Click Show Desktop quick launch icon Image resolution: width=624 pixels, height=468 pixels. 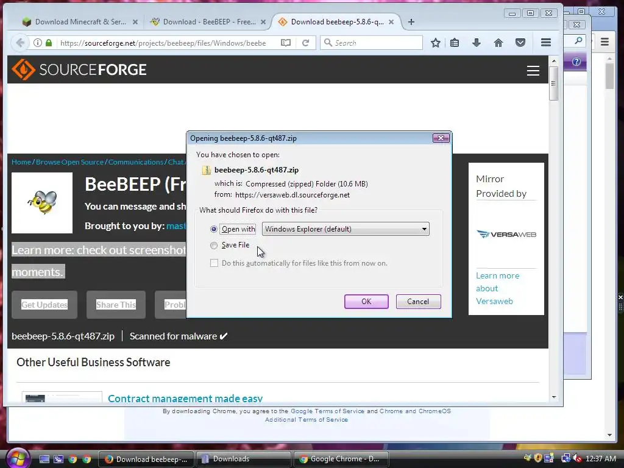[44, 459]
